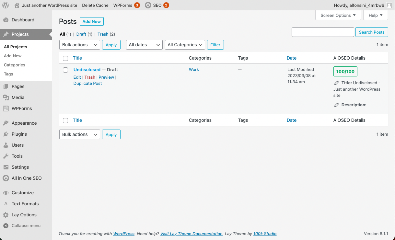
Task: Check the checkbox next to the Undisclosed post
Action: (65, 70)
